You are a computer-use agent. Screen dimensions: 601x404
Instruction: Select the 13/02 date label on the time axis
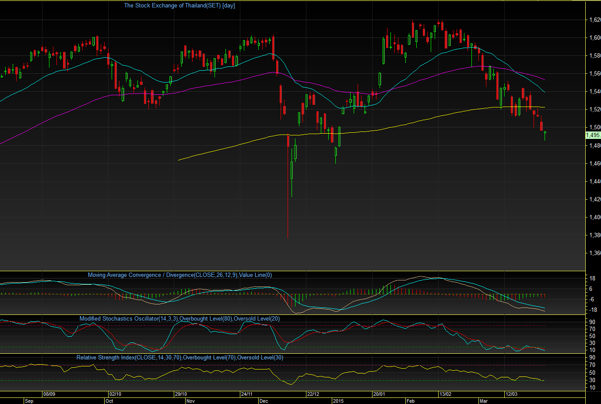(x=445, y=394)
